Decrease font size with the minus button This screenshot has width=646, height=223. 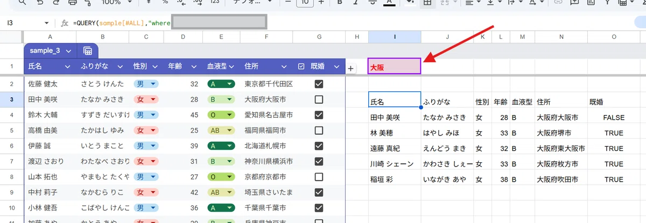(x=288, y=3)
